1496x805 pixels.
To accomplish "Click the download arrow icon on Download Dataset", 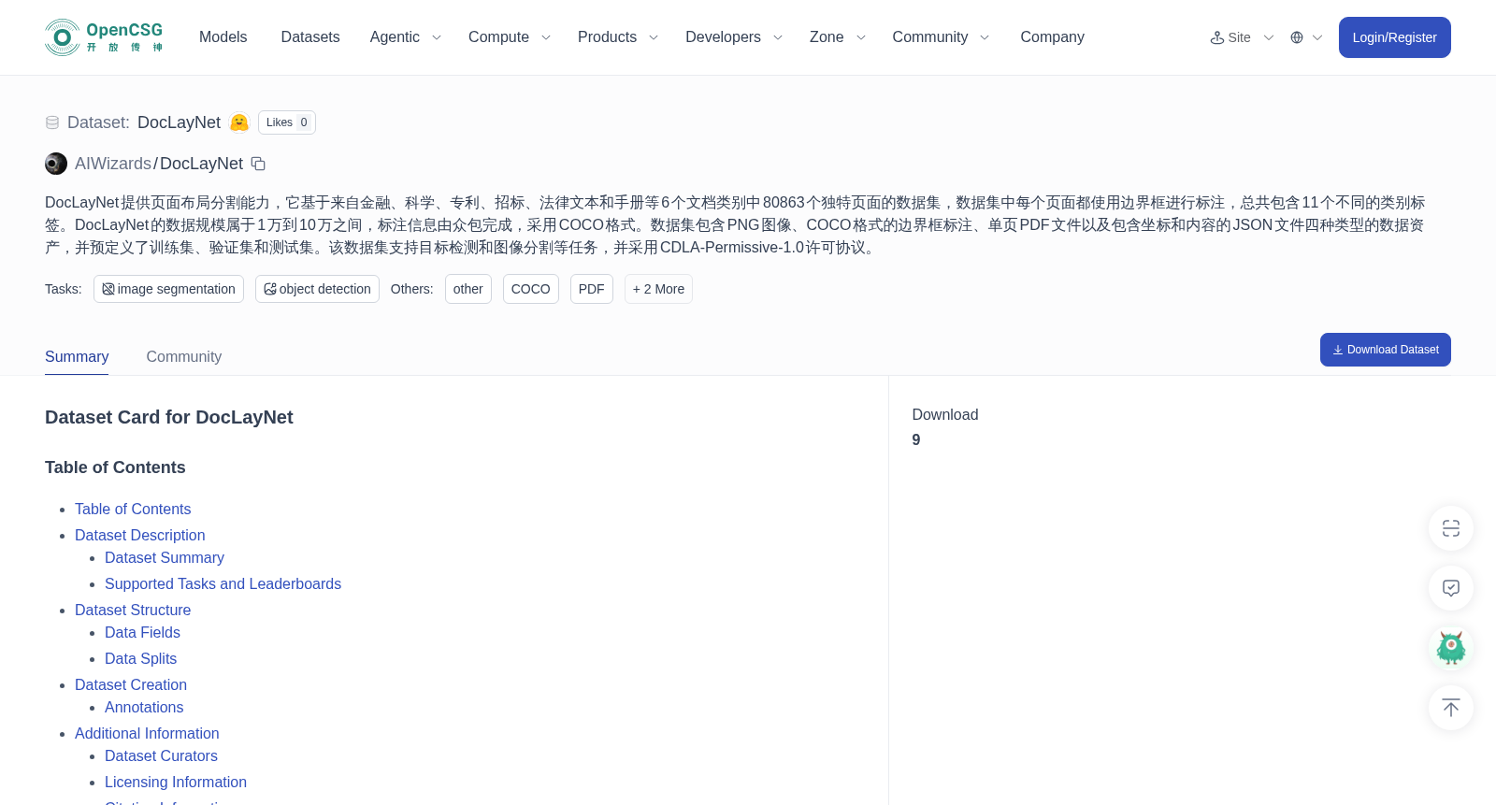I will [x=1338, y=350].
